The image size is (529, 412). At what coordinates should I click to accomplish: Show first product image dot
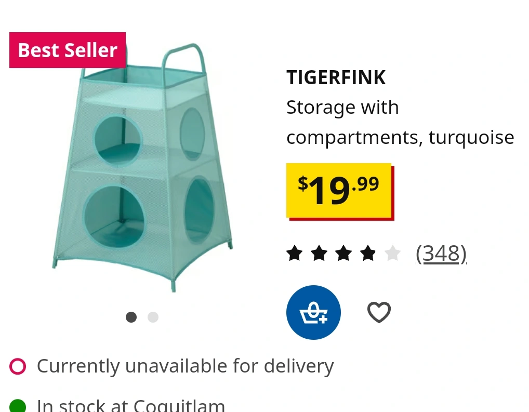point(131,317)
